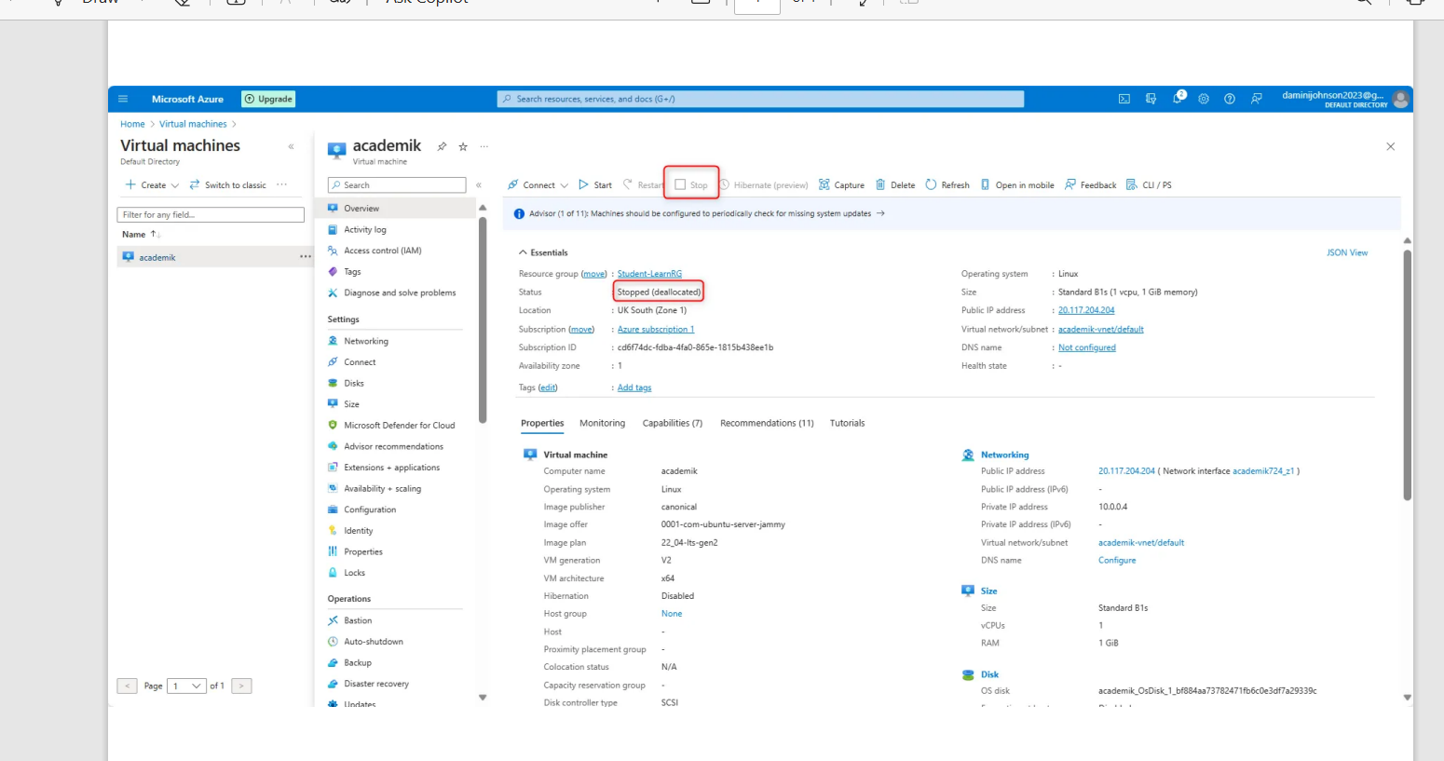Viewport: 1444px width, 761px height.
Task: Click the Stop command in the toolbar
Action: [691, 184]
